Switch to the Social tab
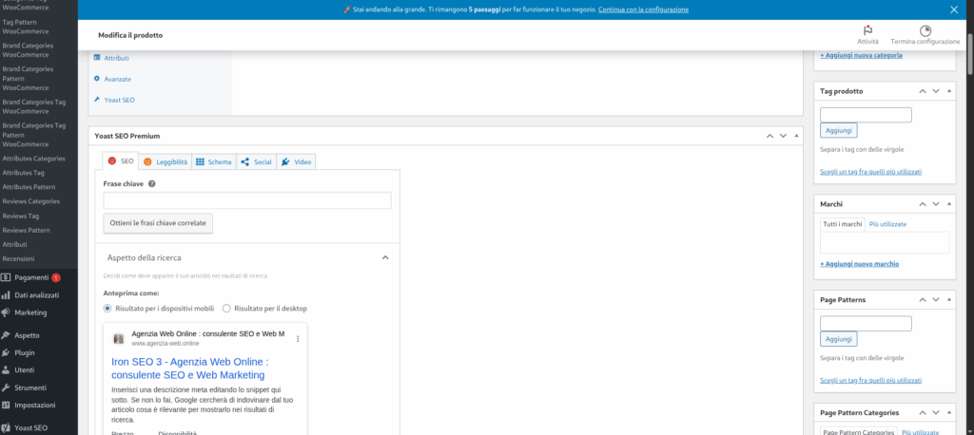The width and height of the screenshot is (974, 435). click(256, 162)
